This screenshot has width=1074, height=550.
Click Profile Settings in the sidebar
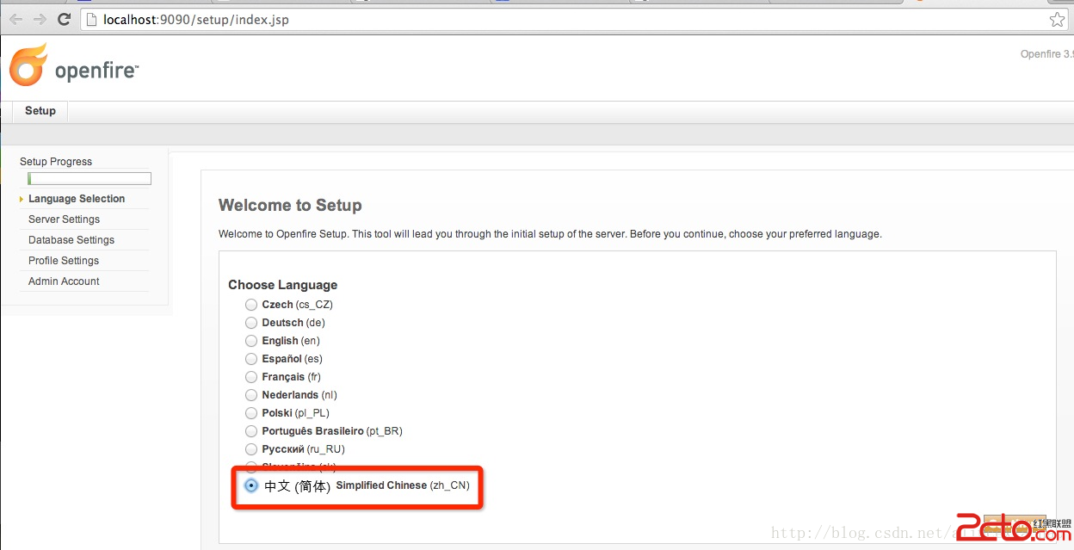tap(64, 261)
